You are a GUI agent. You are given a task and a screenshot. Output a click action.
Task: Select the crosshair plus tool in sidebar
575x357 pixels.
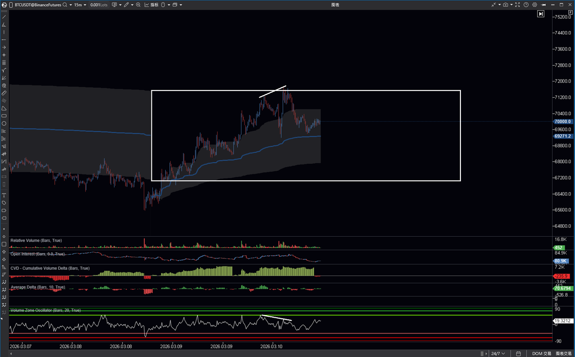pyautogui.click(x=4, y=55)
